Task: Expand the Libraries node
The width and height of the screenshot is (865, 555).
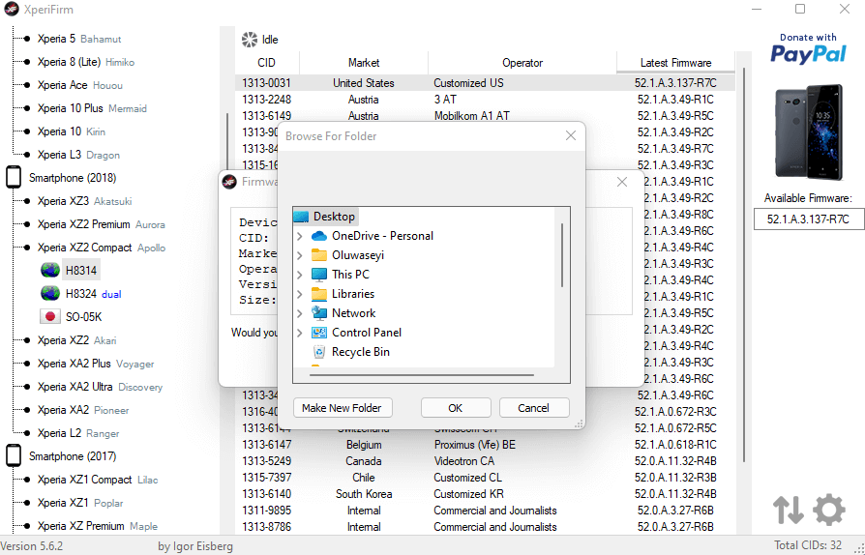Action: (x=300, y=294)
